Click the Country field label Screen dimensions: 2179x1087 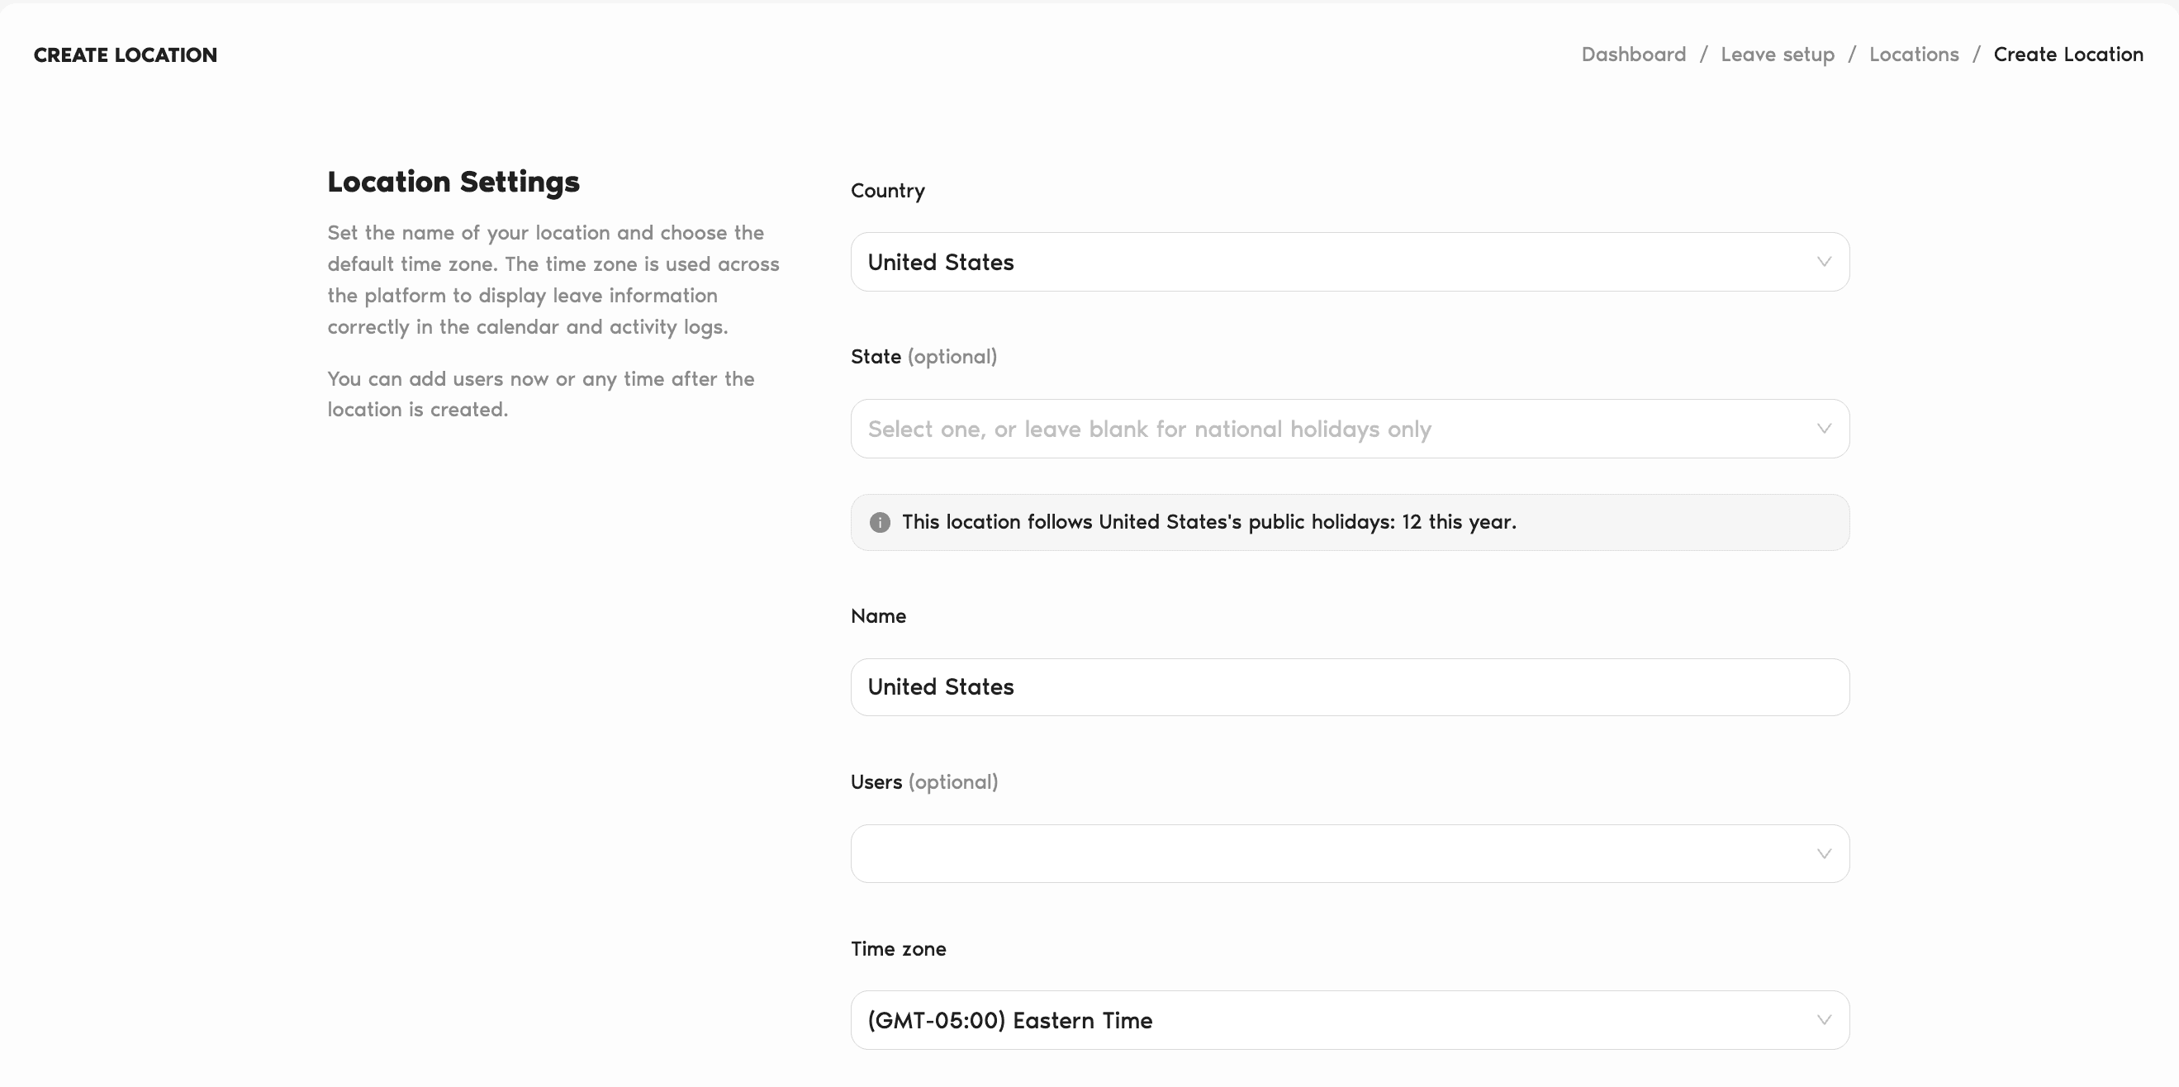click(887, 191)
